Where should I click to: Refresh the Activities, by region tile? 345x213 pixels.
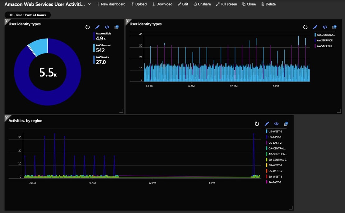tap(257, 124)
